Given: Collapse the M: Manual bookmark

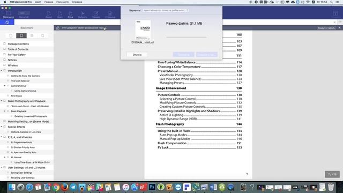Looking at the screenshot, I should [x=5, y=157].
